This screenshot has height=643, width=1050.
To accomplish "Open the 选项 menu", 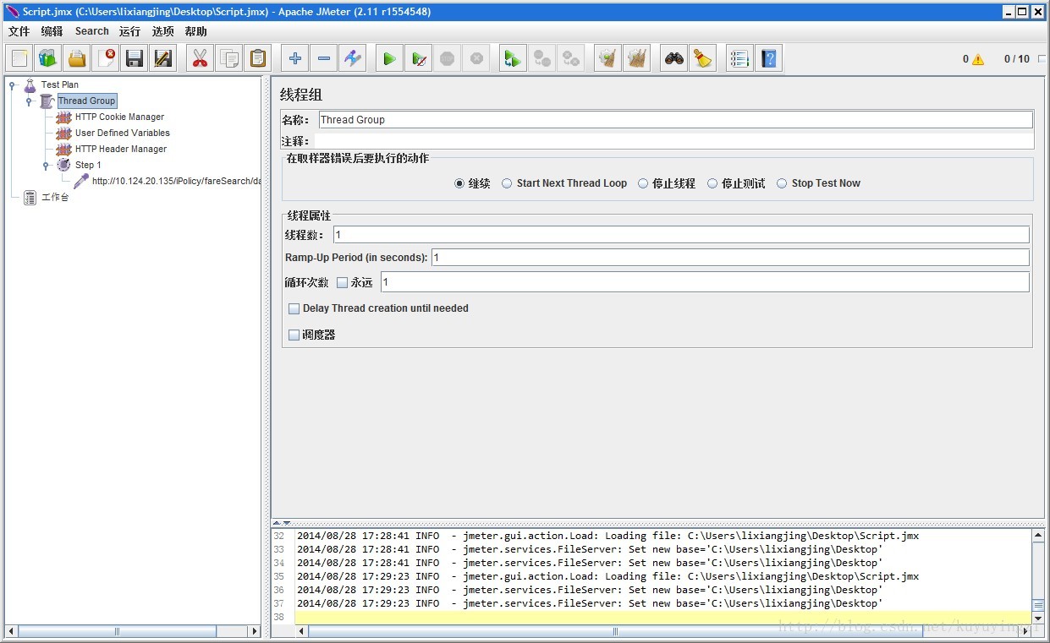I will coord(162,31).
